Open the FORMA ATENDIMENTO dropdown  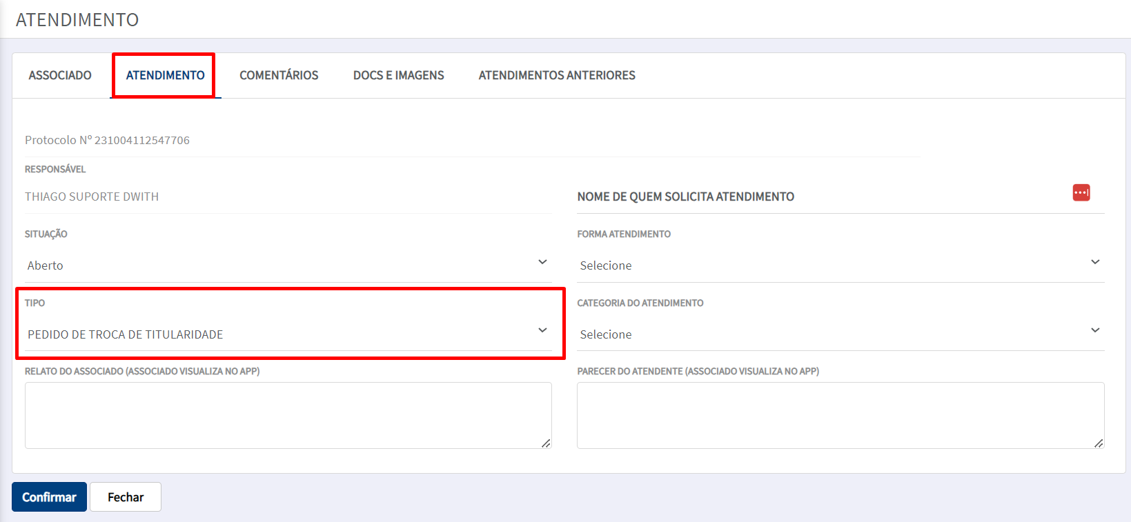coord(840,265)
